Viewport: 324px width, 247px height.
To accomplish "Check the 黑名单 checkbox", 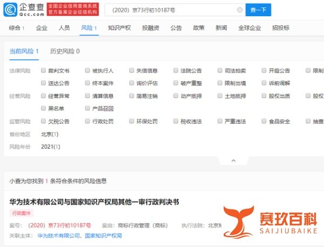I will pyautogui.click(x=43, y=108).
